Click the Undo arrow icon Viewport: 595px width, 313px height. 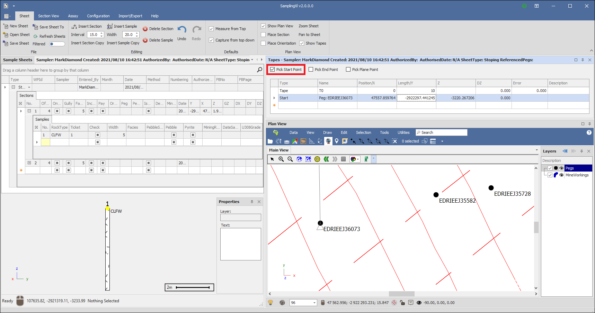coord(182,30)
